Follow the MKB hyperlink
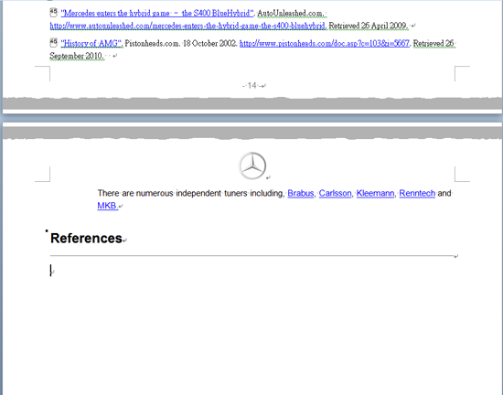The image size is (503, 395). pyautogui.click(x=107, y=206)
